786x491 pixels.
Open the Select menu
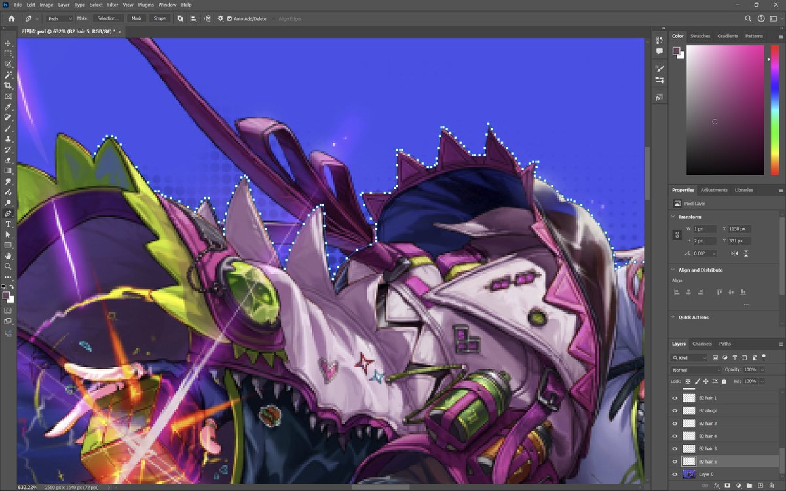[x=96, y=5]
